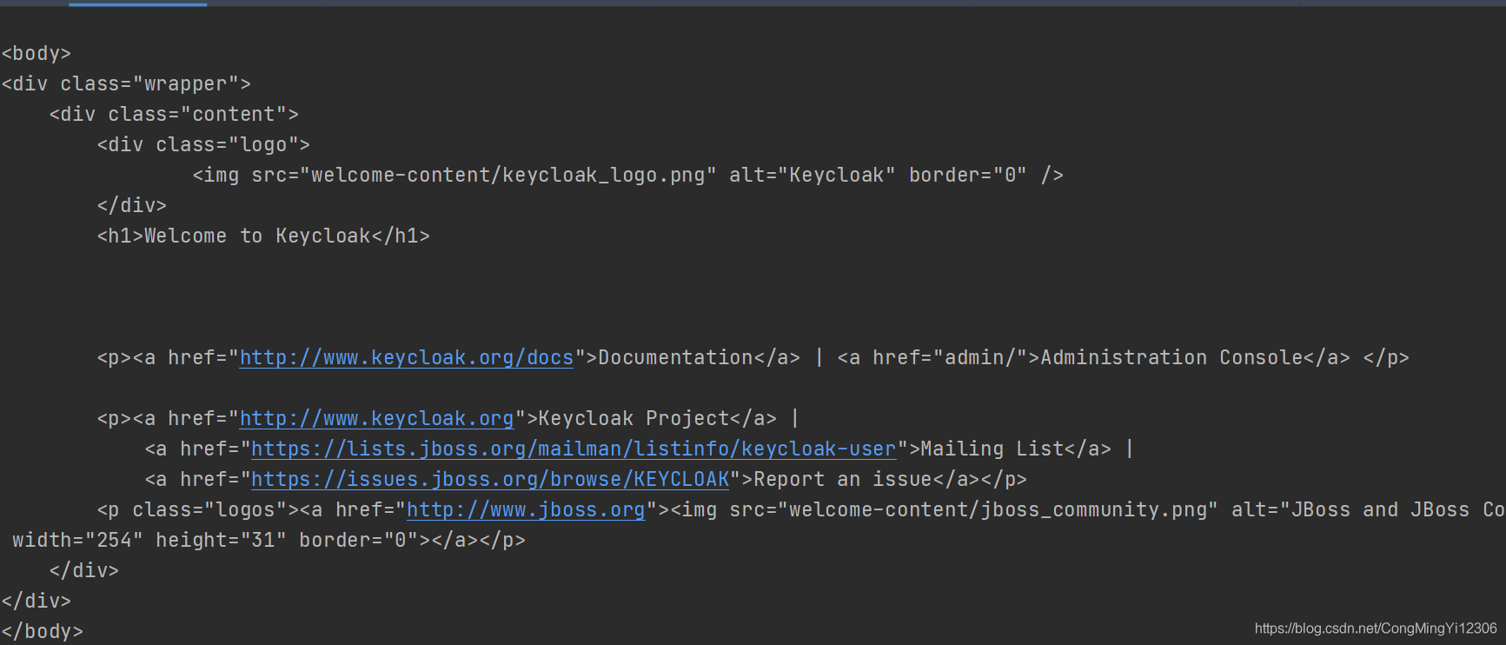Image resolution: width=1506 pixels, height=645 pixels.
Task: Click the width="254" attribute
Action: click(77, 540)
